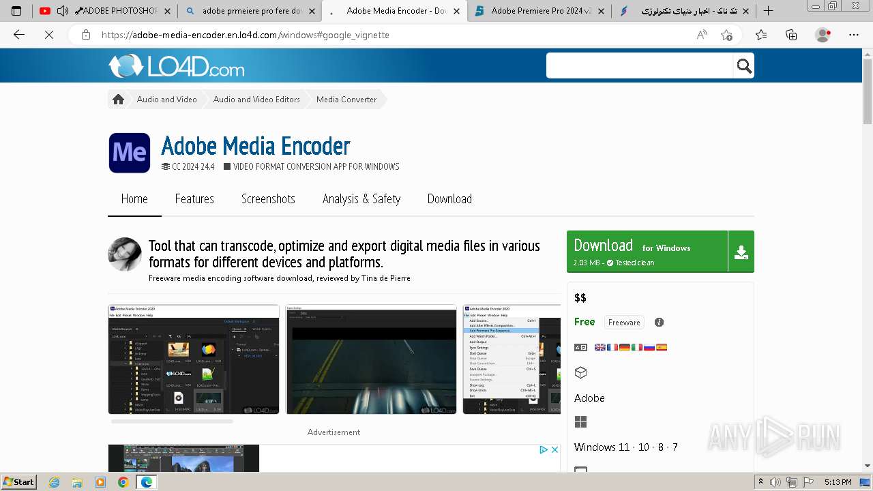The width and height of the screenshot is (873, 491).
Task: Open the first Media Encoder screenshot
Action: click(x=194, y=359)
